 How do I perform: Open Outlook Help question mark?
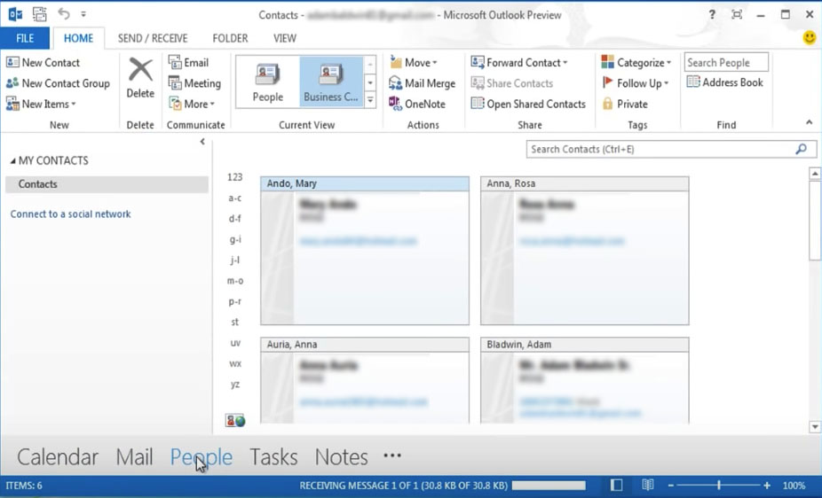point(712,15)
